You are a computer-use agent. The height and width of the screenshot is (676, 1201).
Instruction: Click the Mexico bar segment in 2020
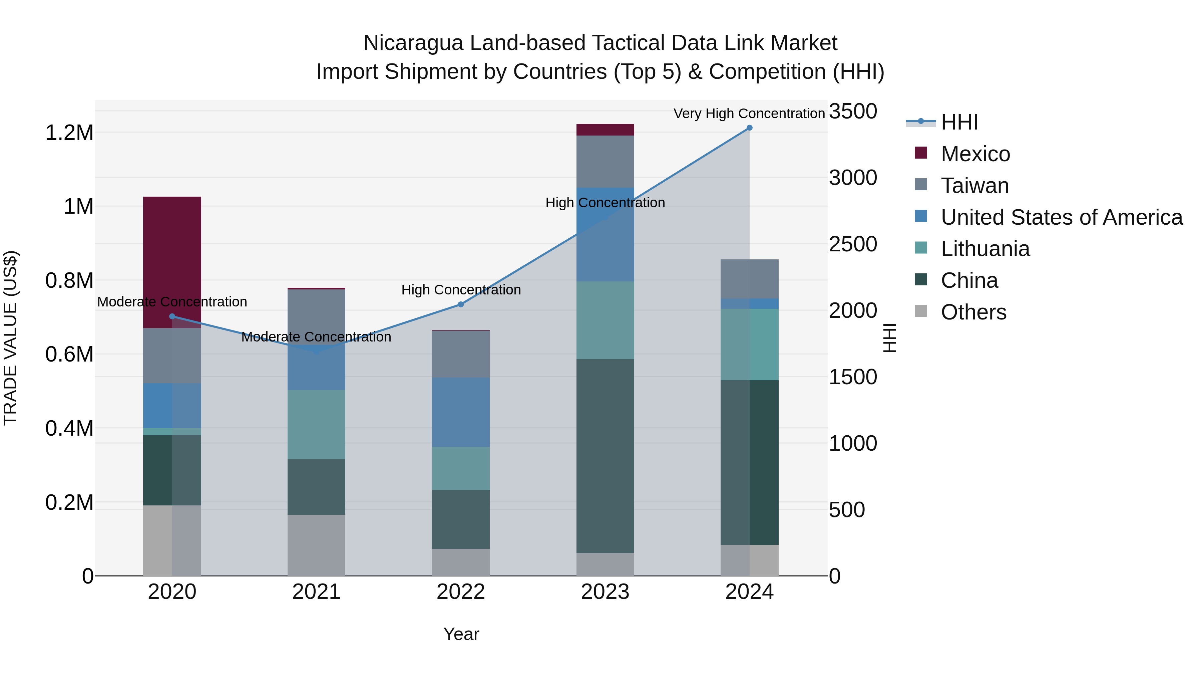(172, 262)
